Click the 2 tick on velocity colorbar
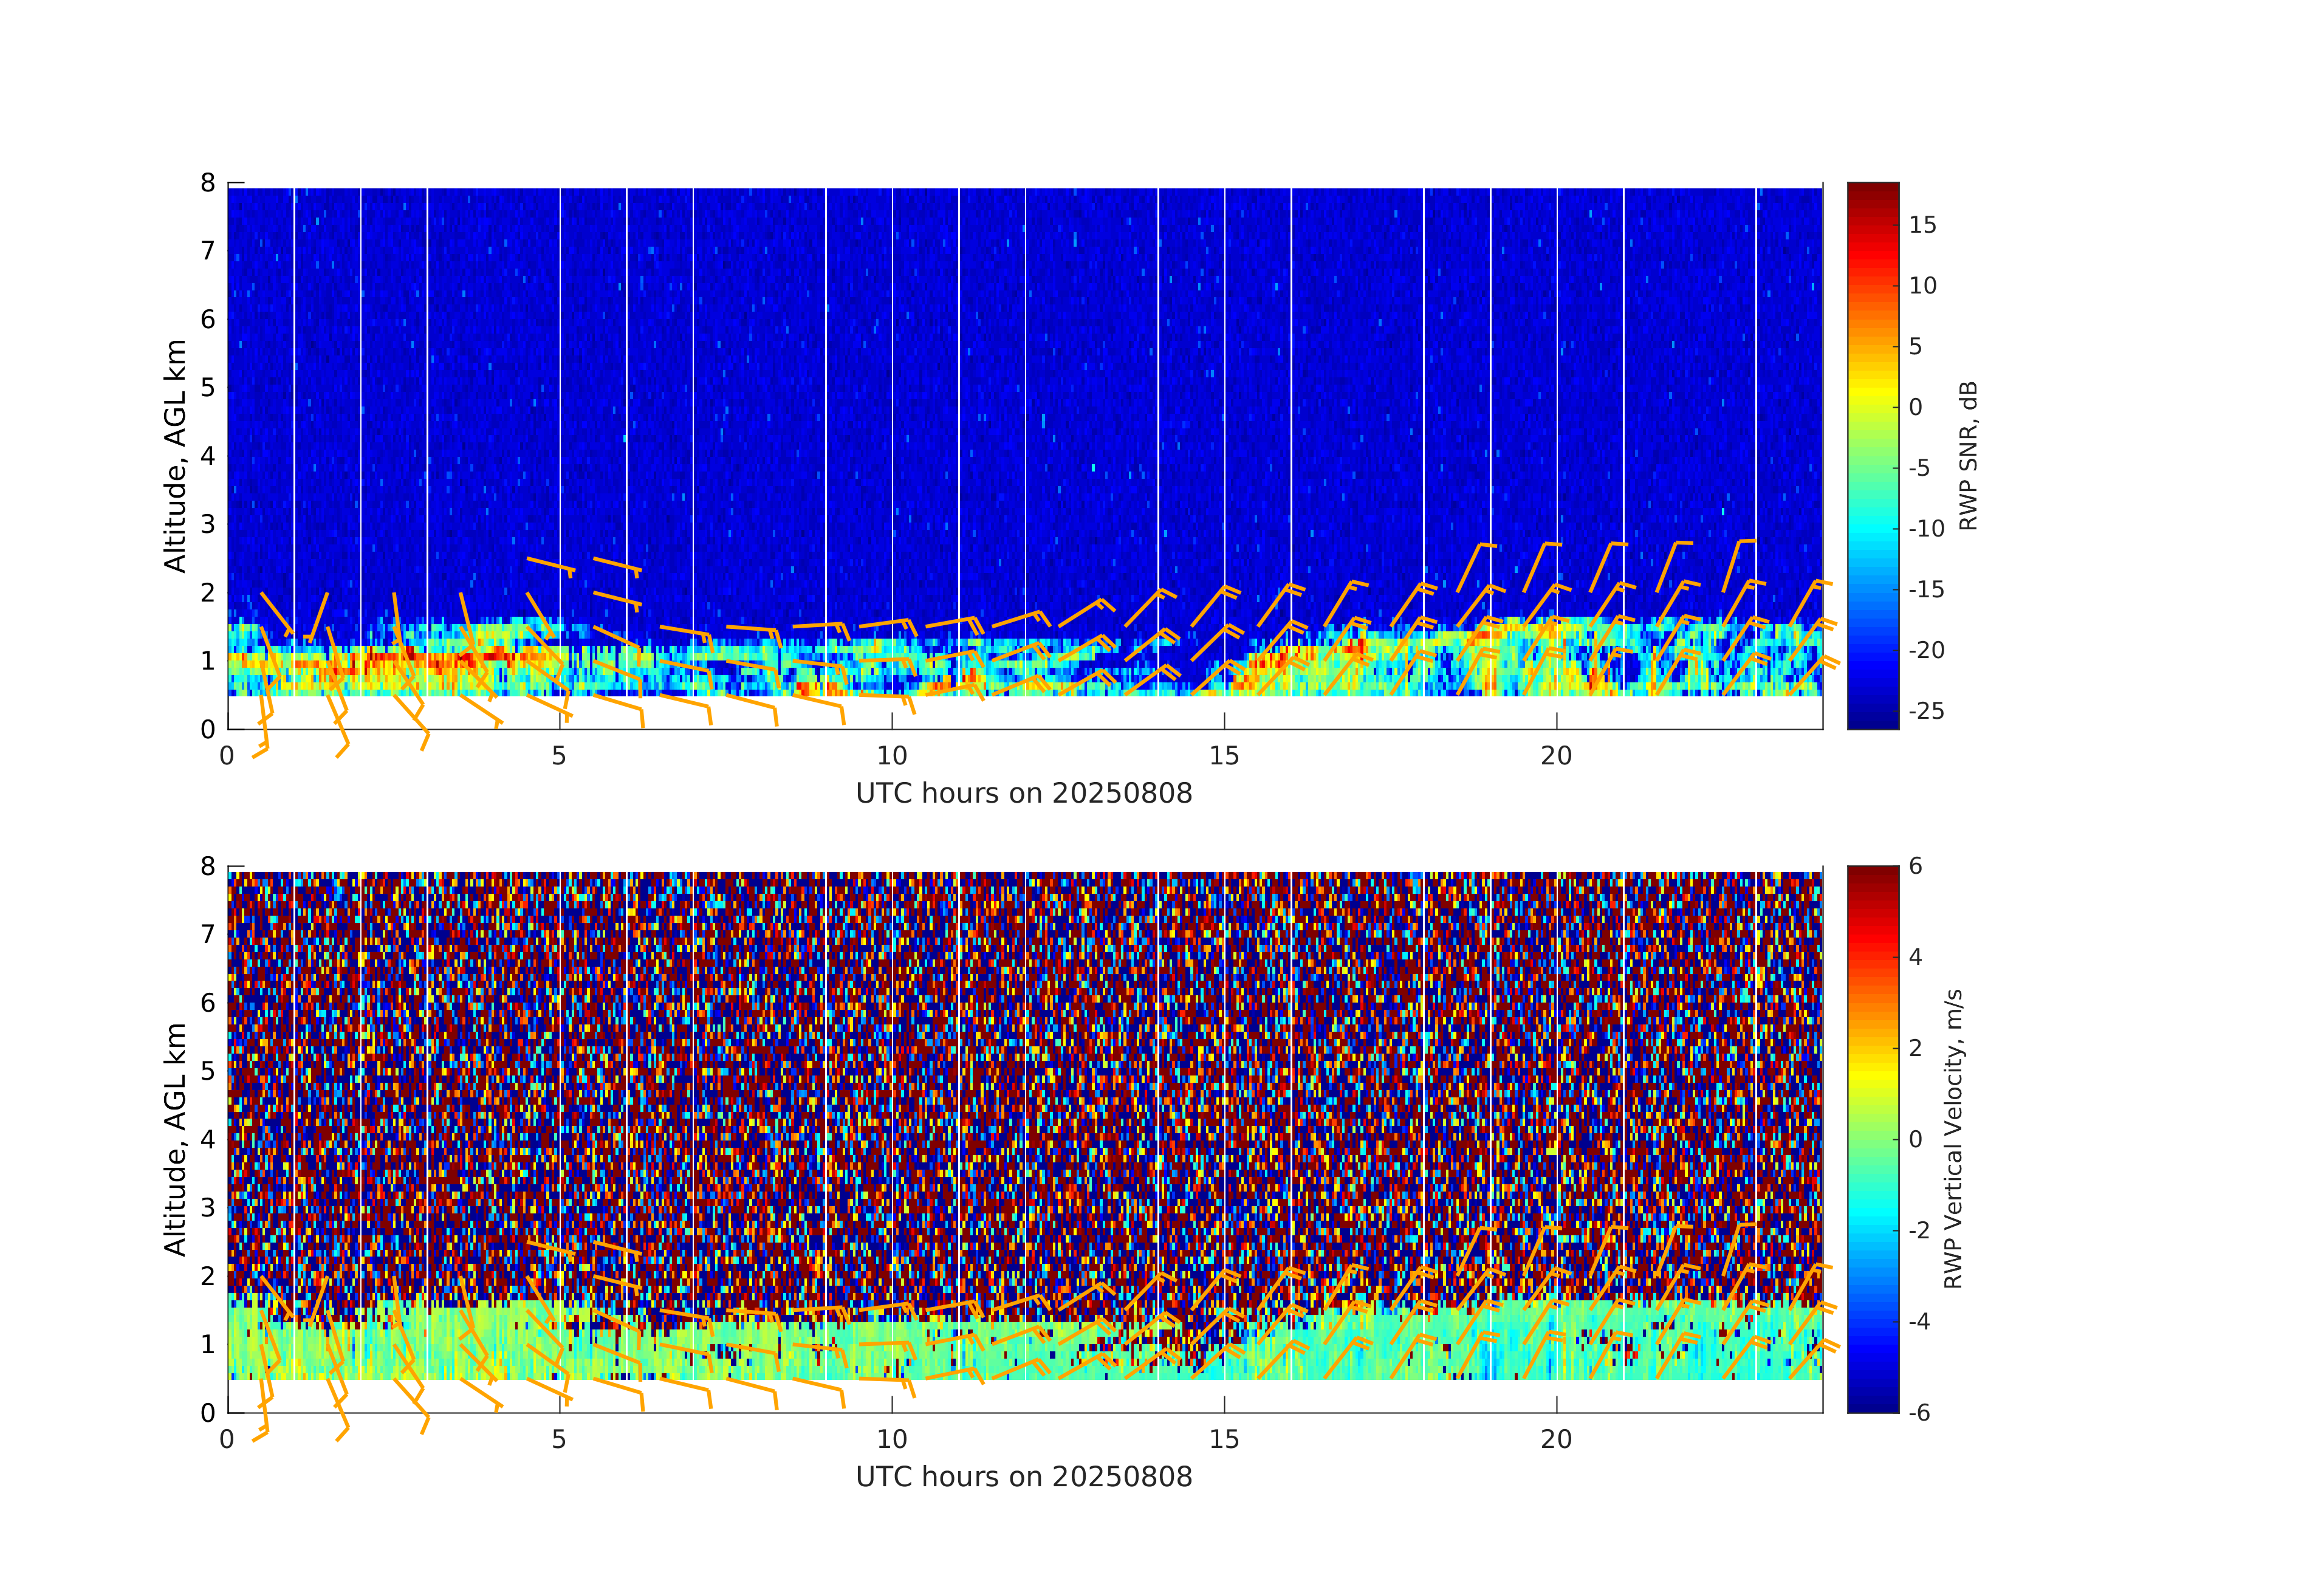This screenshot has height=1595, width=2324. [1915, 1047]
